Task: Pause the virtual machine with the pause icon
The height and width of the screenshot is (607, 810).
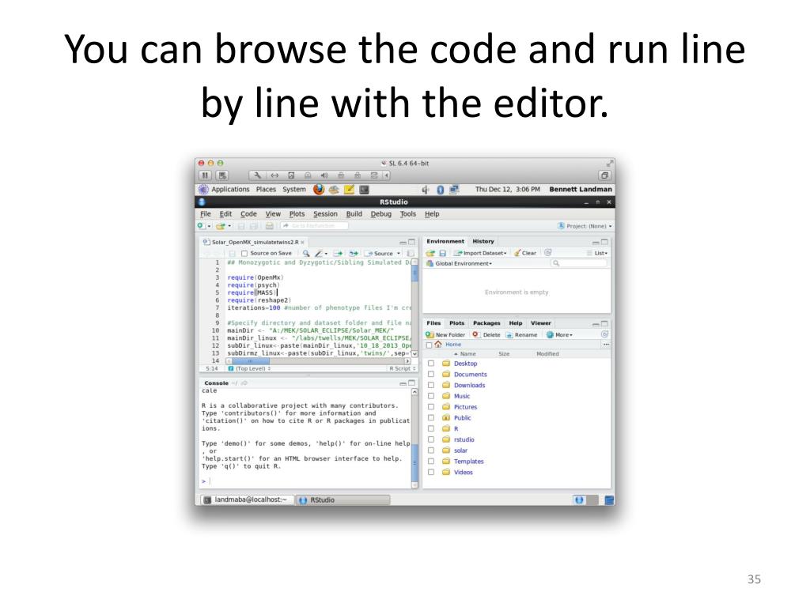Action: [205, 175]
